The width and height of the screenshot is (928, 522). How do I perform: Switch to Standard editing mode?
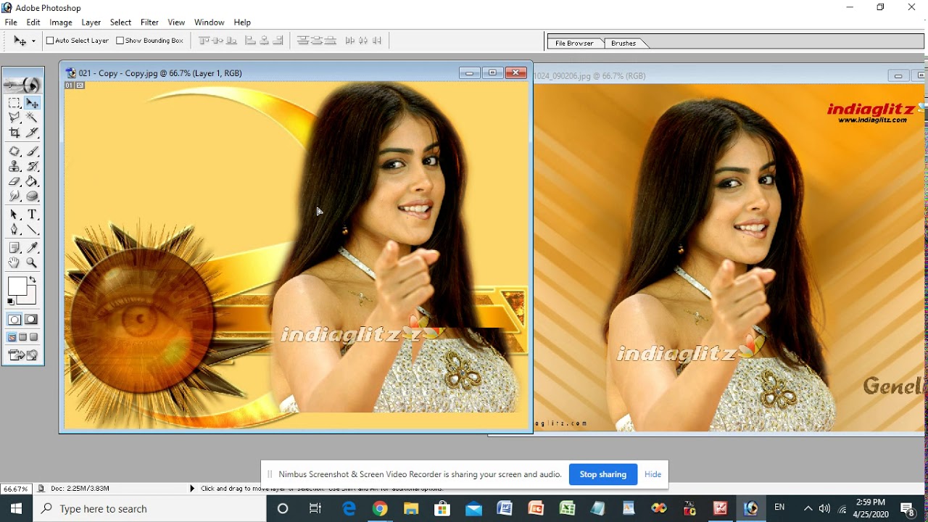coord(14,320)
